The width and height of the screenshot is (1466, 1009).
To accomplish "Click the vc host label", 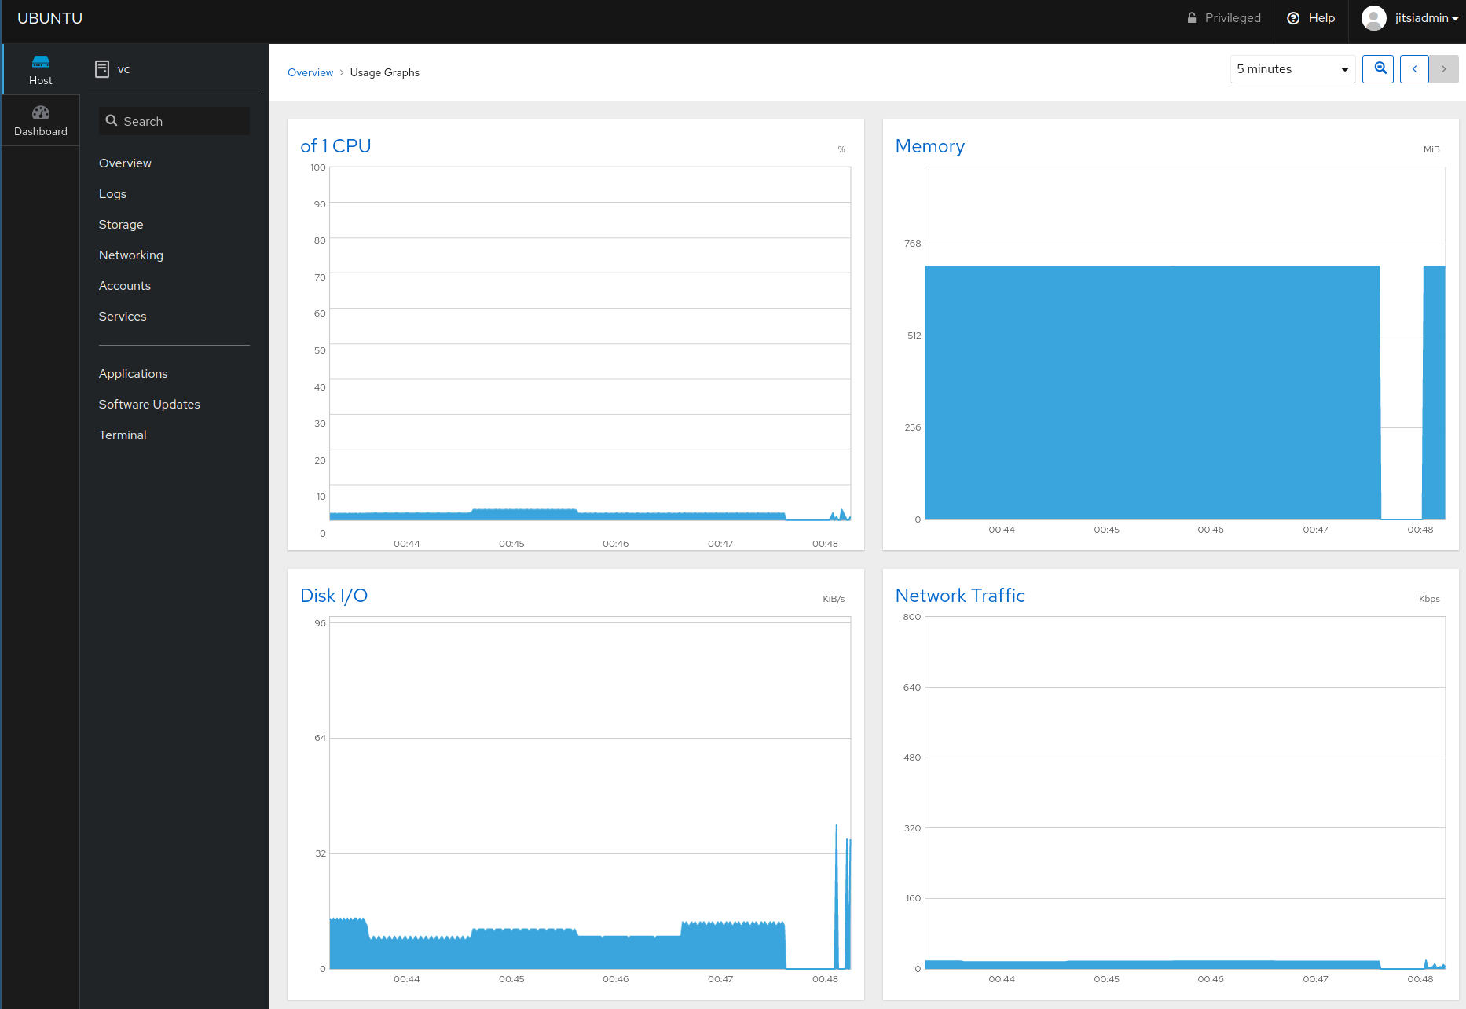I will [124, 69].
